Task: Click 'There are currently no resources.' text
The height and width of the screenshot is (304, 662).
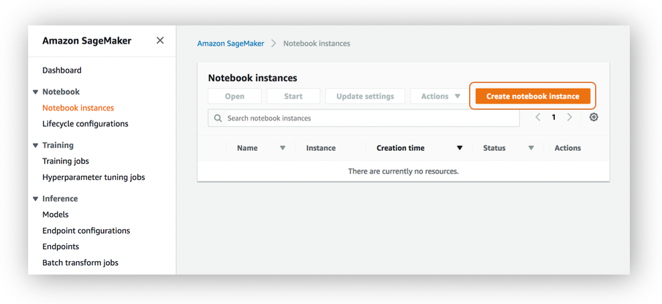Action: pos(403,171)
